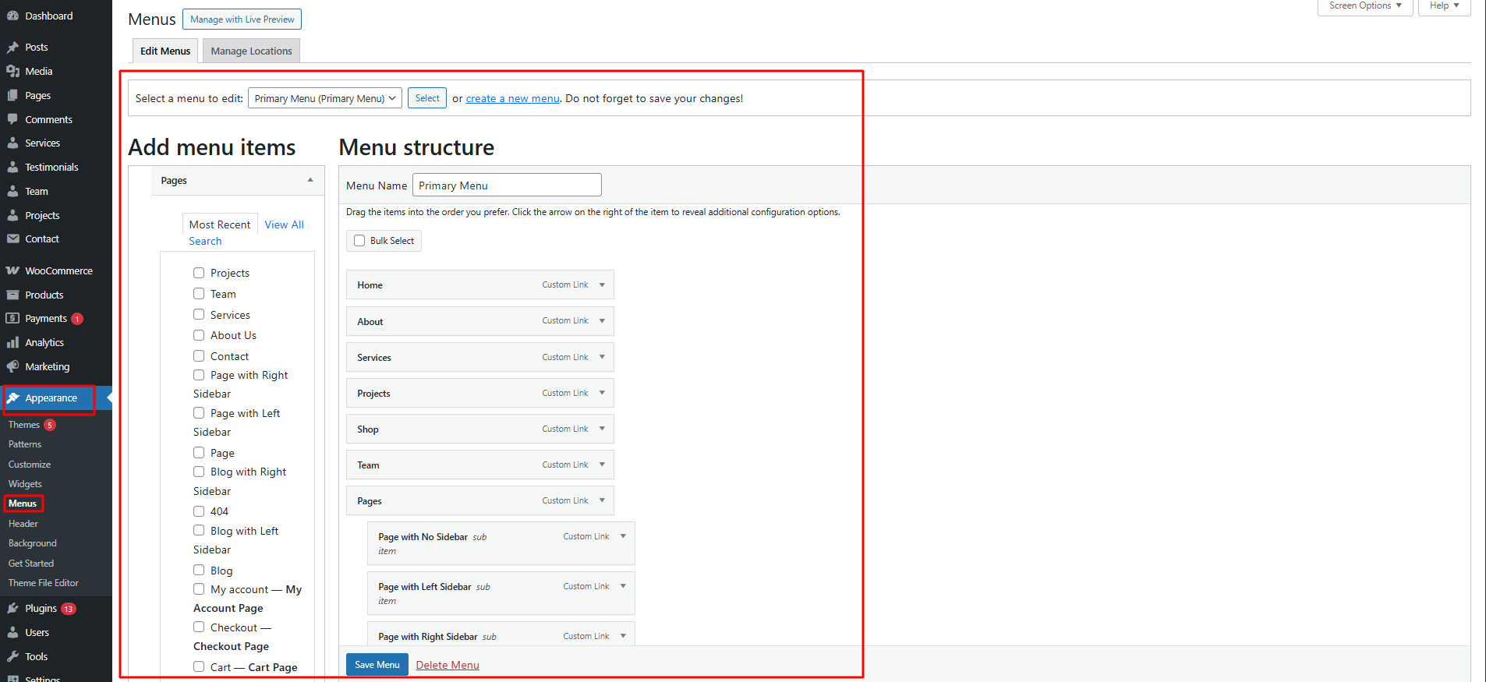The image size is (1486, 682).
Task: Expand the About menu item options
Action: point(602,321)
